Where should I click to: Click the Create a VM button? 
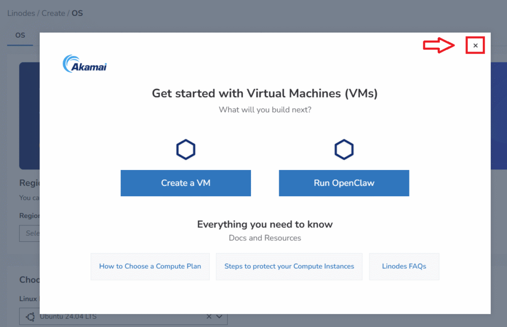186,183
